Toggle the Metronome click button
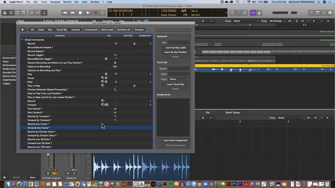This screenshot has width=335, height=188. point(259,13)
